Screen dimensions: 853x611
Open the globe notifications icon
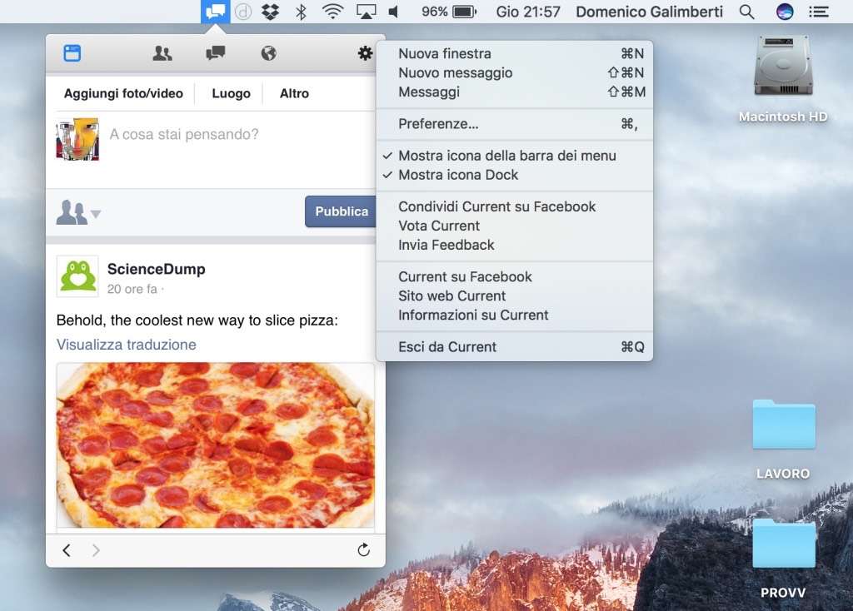(x=268, y=53)
